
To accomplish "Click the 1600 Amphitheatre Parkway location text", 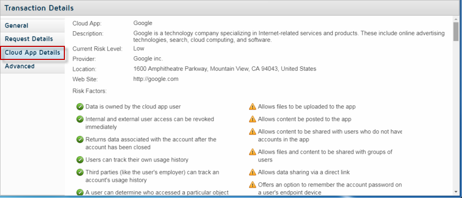I will pos(224,69).
